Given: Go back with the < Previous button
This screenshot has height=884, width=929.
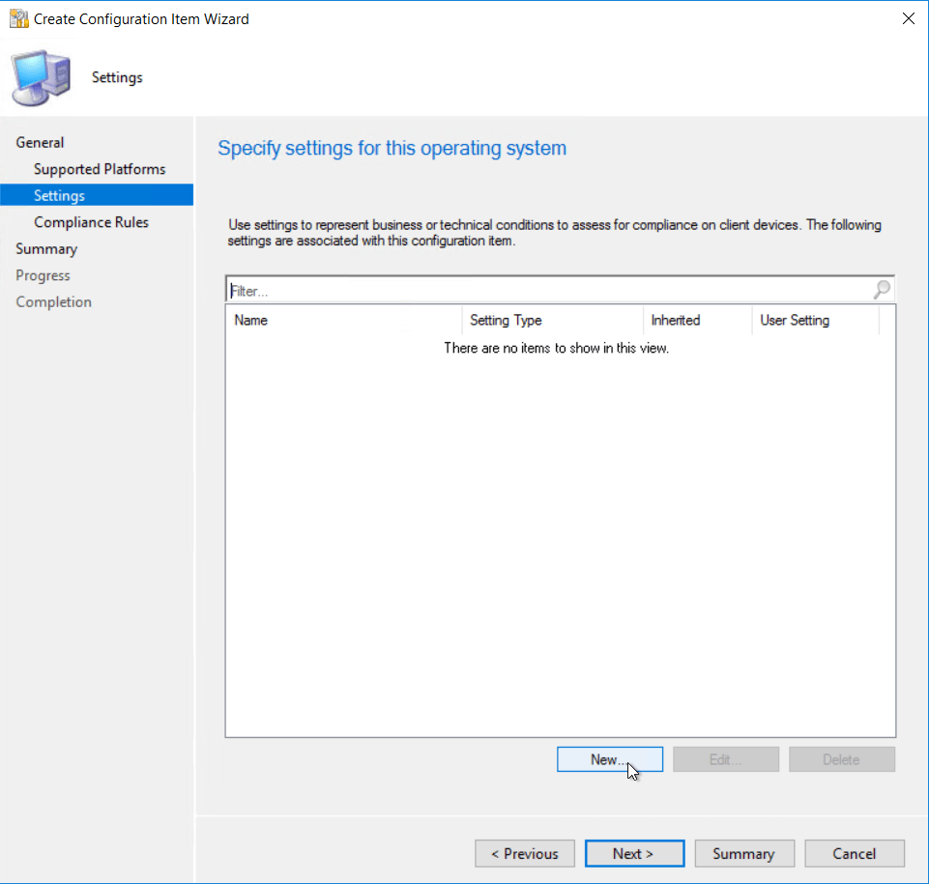Looking at the screenshot, I should tap(524, 854).
